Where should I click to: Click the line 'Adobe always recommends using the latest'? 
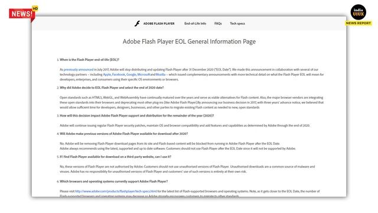pos(178,149)
